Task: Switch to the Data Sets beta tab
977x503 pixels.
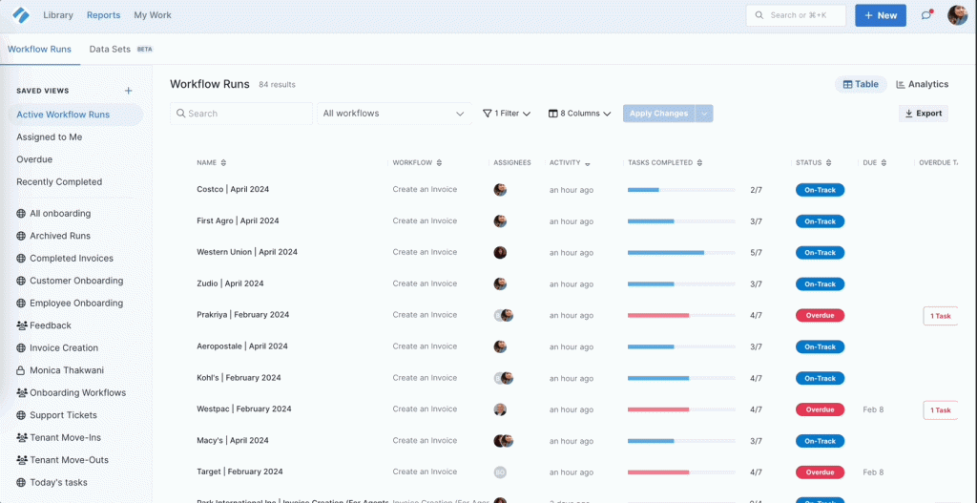Action: coord(121,50)
